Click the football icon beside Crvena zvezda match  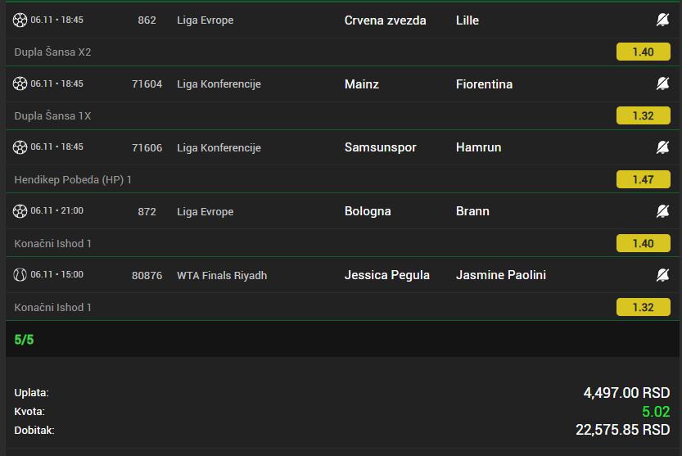click(x=20, y=20)
